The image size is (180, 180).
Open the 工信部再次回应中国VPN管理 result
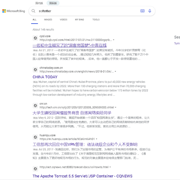(x=85, y=144)
